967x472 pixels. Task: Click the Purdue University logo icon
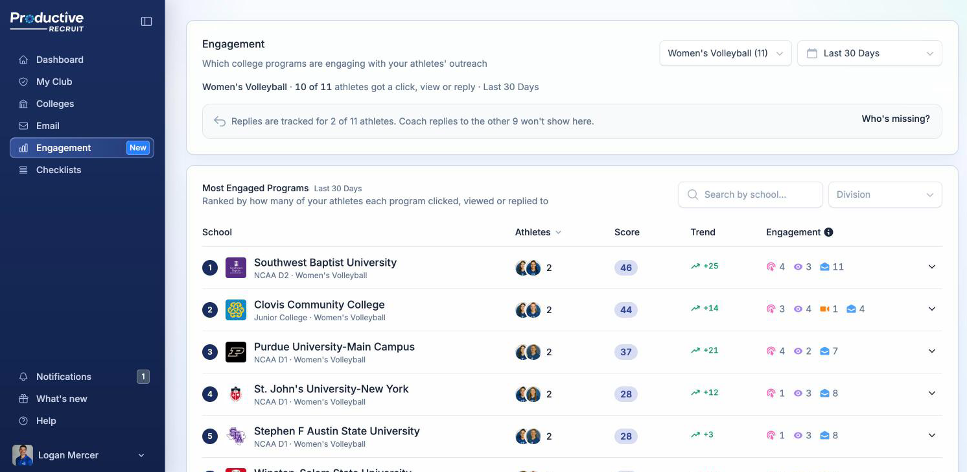[236, 352]
